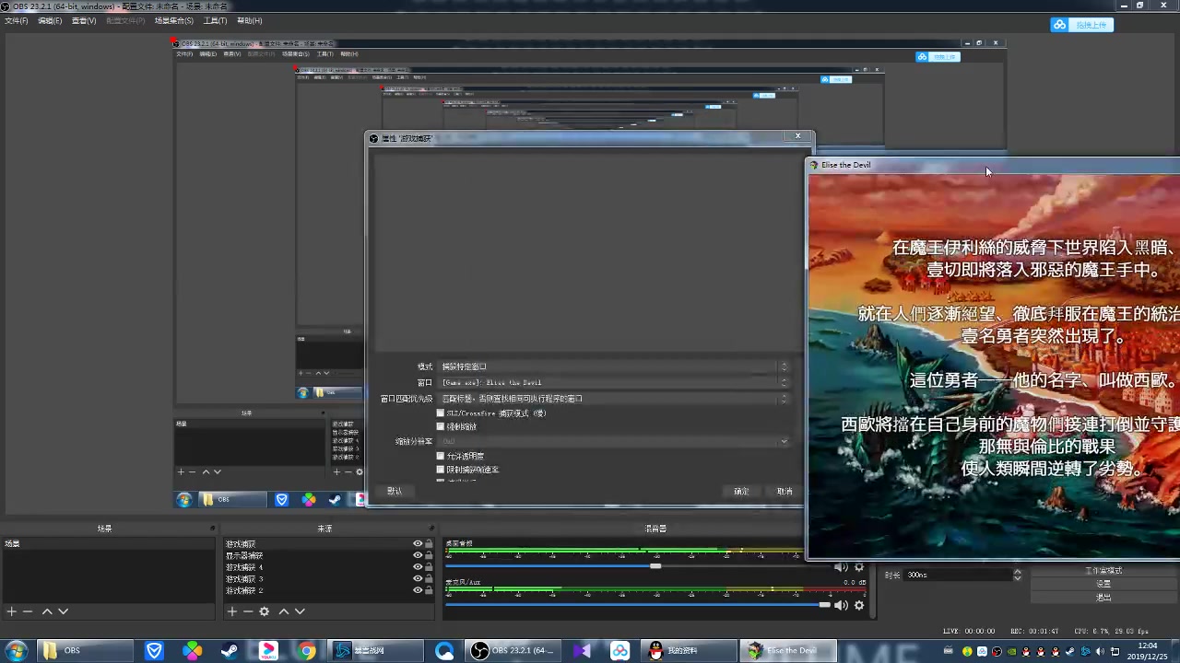
Task: Lock the 显示器捕获 source
Action: click(429, 556)
